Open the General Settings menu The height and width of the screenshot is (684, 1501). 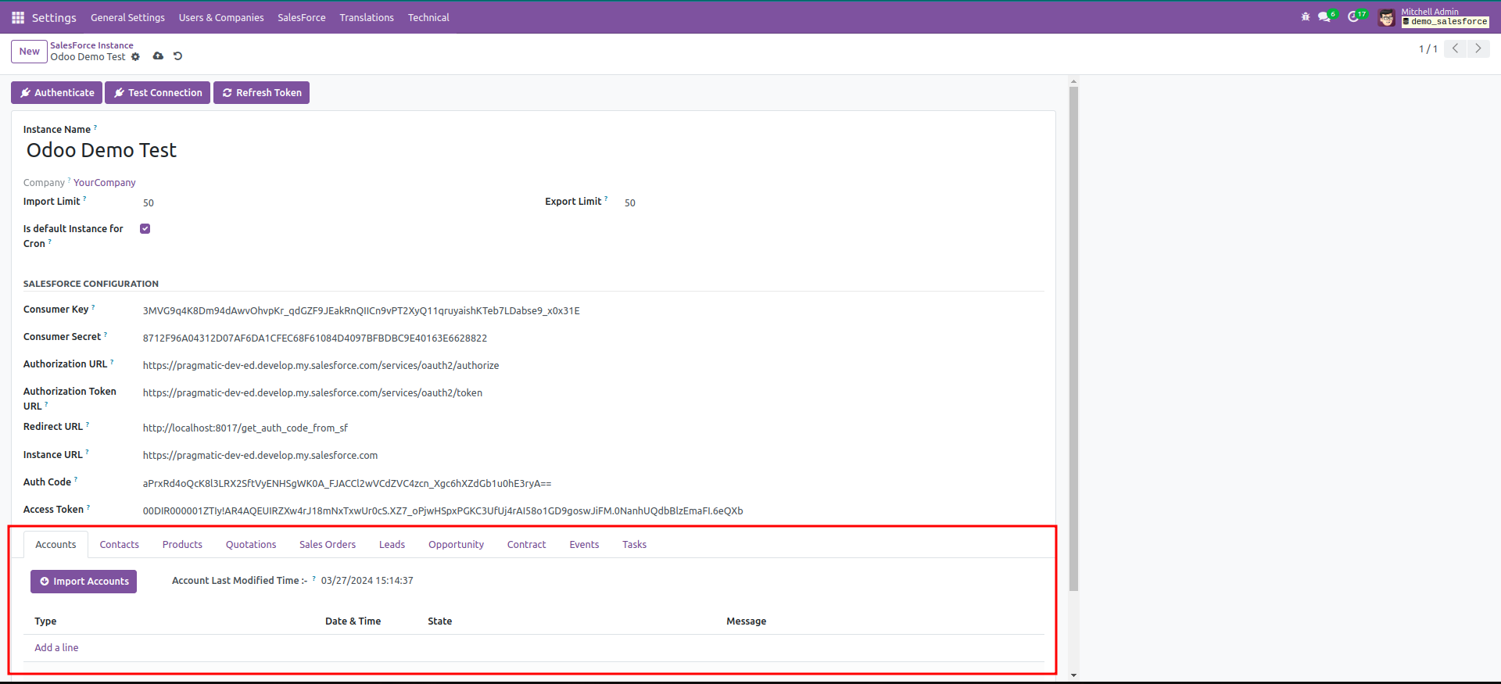click(x=127, y=17)
